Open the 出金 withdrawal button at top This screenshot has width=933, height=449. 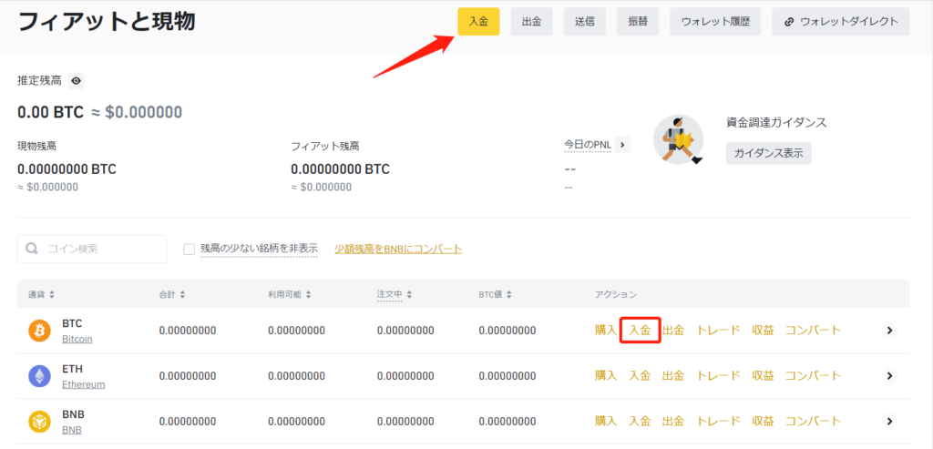tap(531, 22)
